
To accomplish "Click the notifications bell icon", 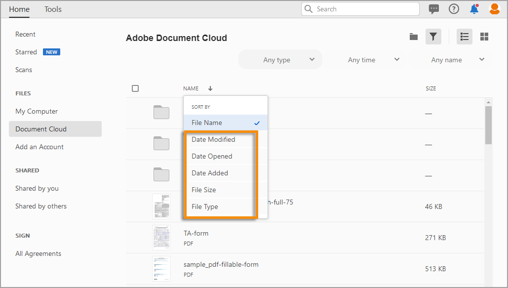I will pos(474,8).
